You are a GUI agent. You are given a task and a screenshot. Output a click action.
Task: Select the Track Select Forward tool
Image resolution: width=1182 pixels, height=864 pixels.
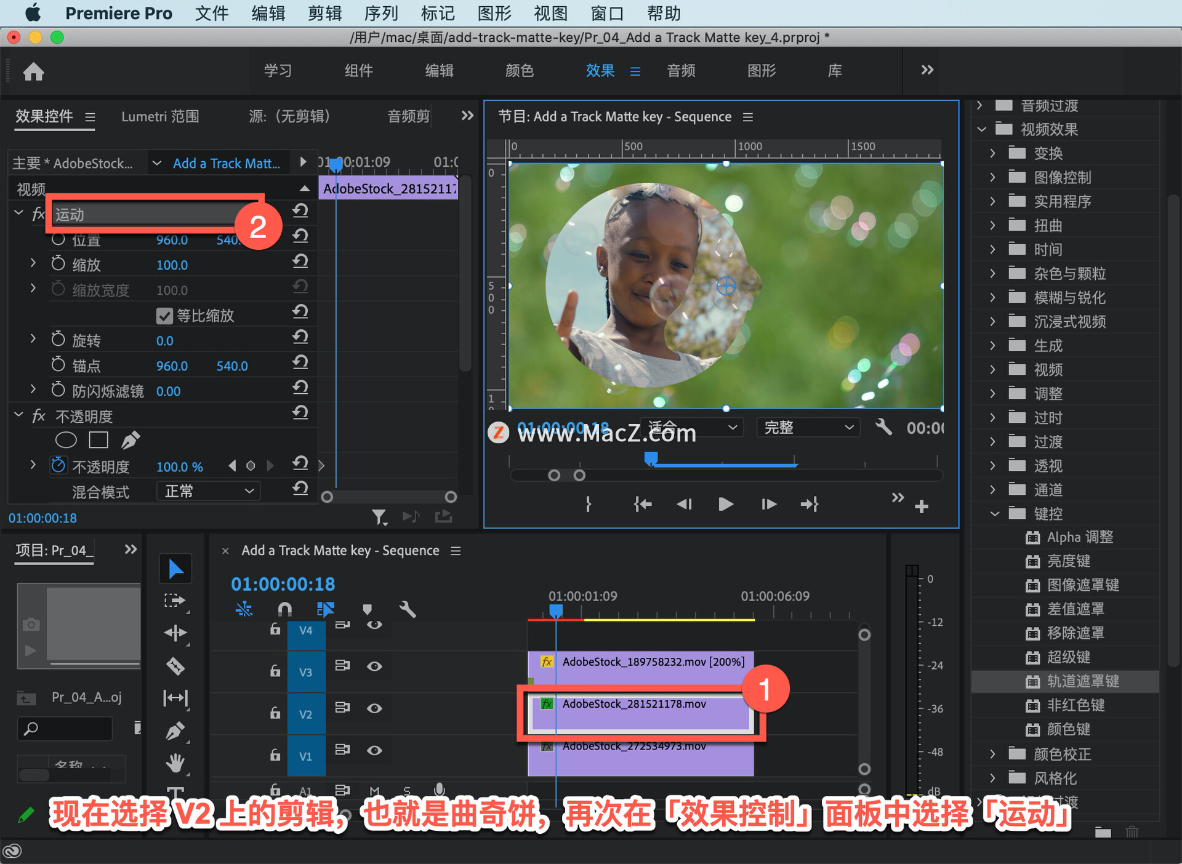pyautogui.click(x=175, y=601)
